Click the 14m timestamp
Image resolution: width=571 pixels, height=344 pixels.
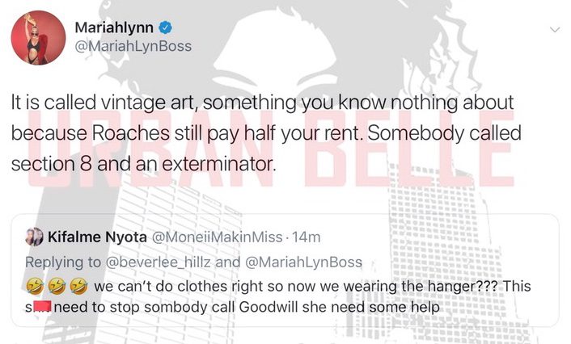tap(307, 237)
